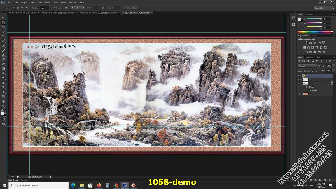Screen dimensions: 336x189
Task: Open the Fill slider dropdown arrow
Action: (333, 71)
